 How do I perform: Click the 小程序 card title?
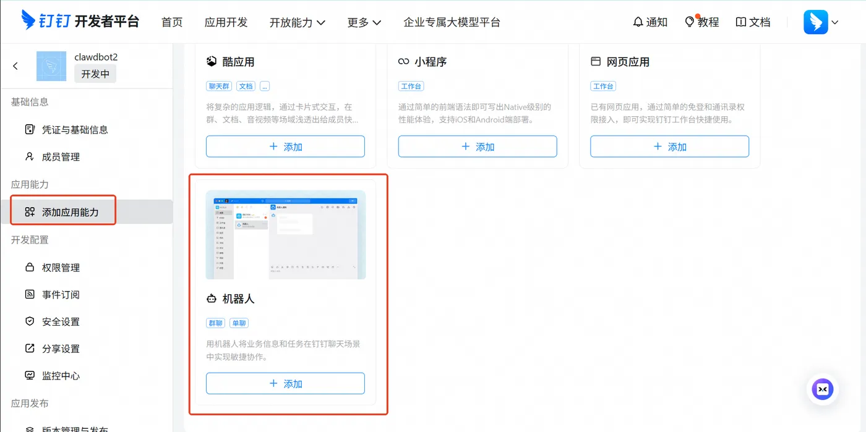[431, 62]
